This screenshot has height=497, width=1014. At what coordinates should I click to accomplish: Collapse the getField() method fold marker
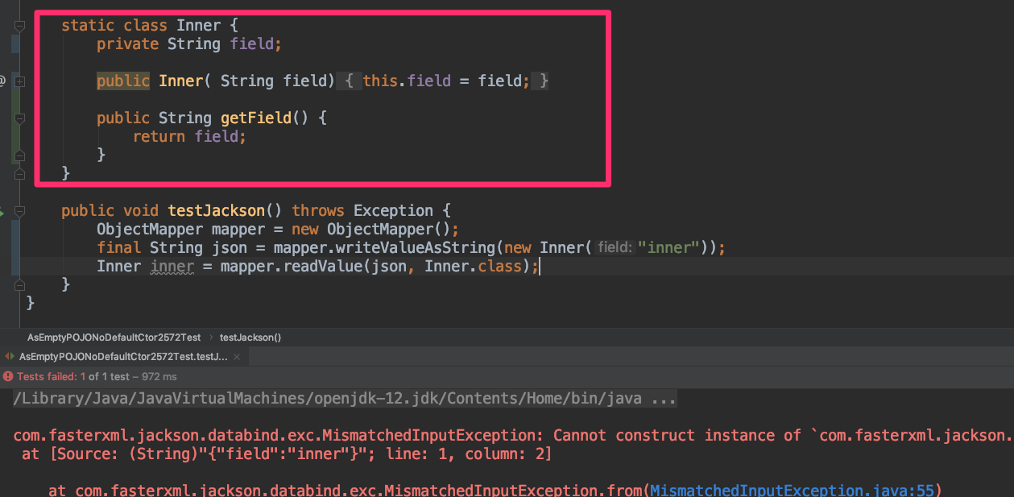click(20, 118)
